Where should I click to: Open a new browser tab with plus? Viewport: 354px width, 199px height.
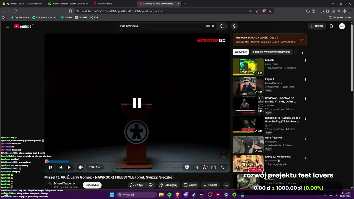click(185, 4)
